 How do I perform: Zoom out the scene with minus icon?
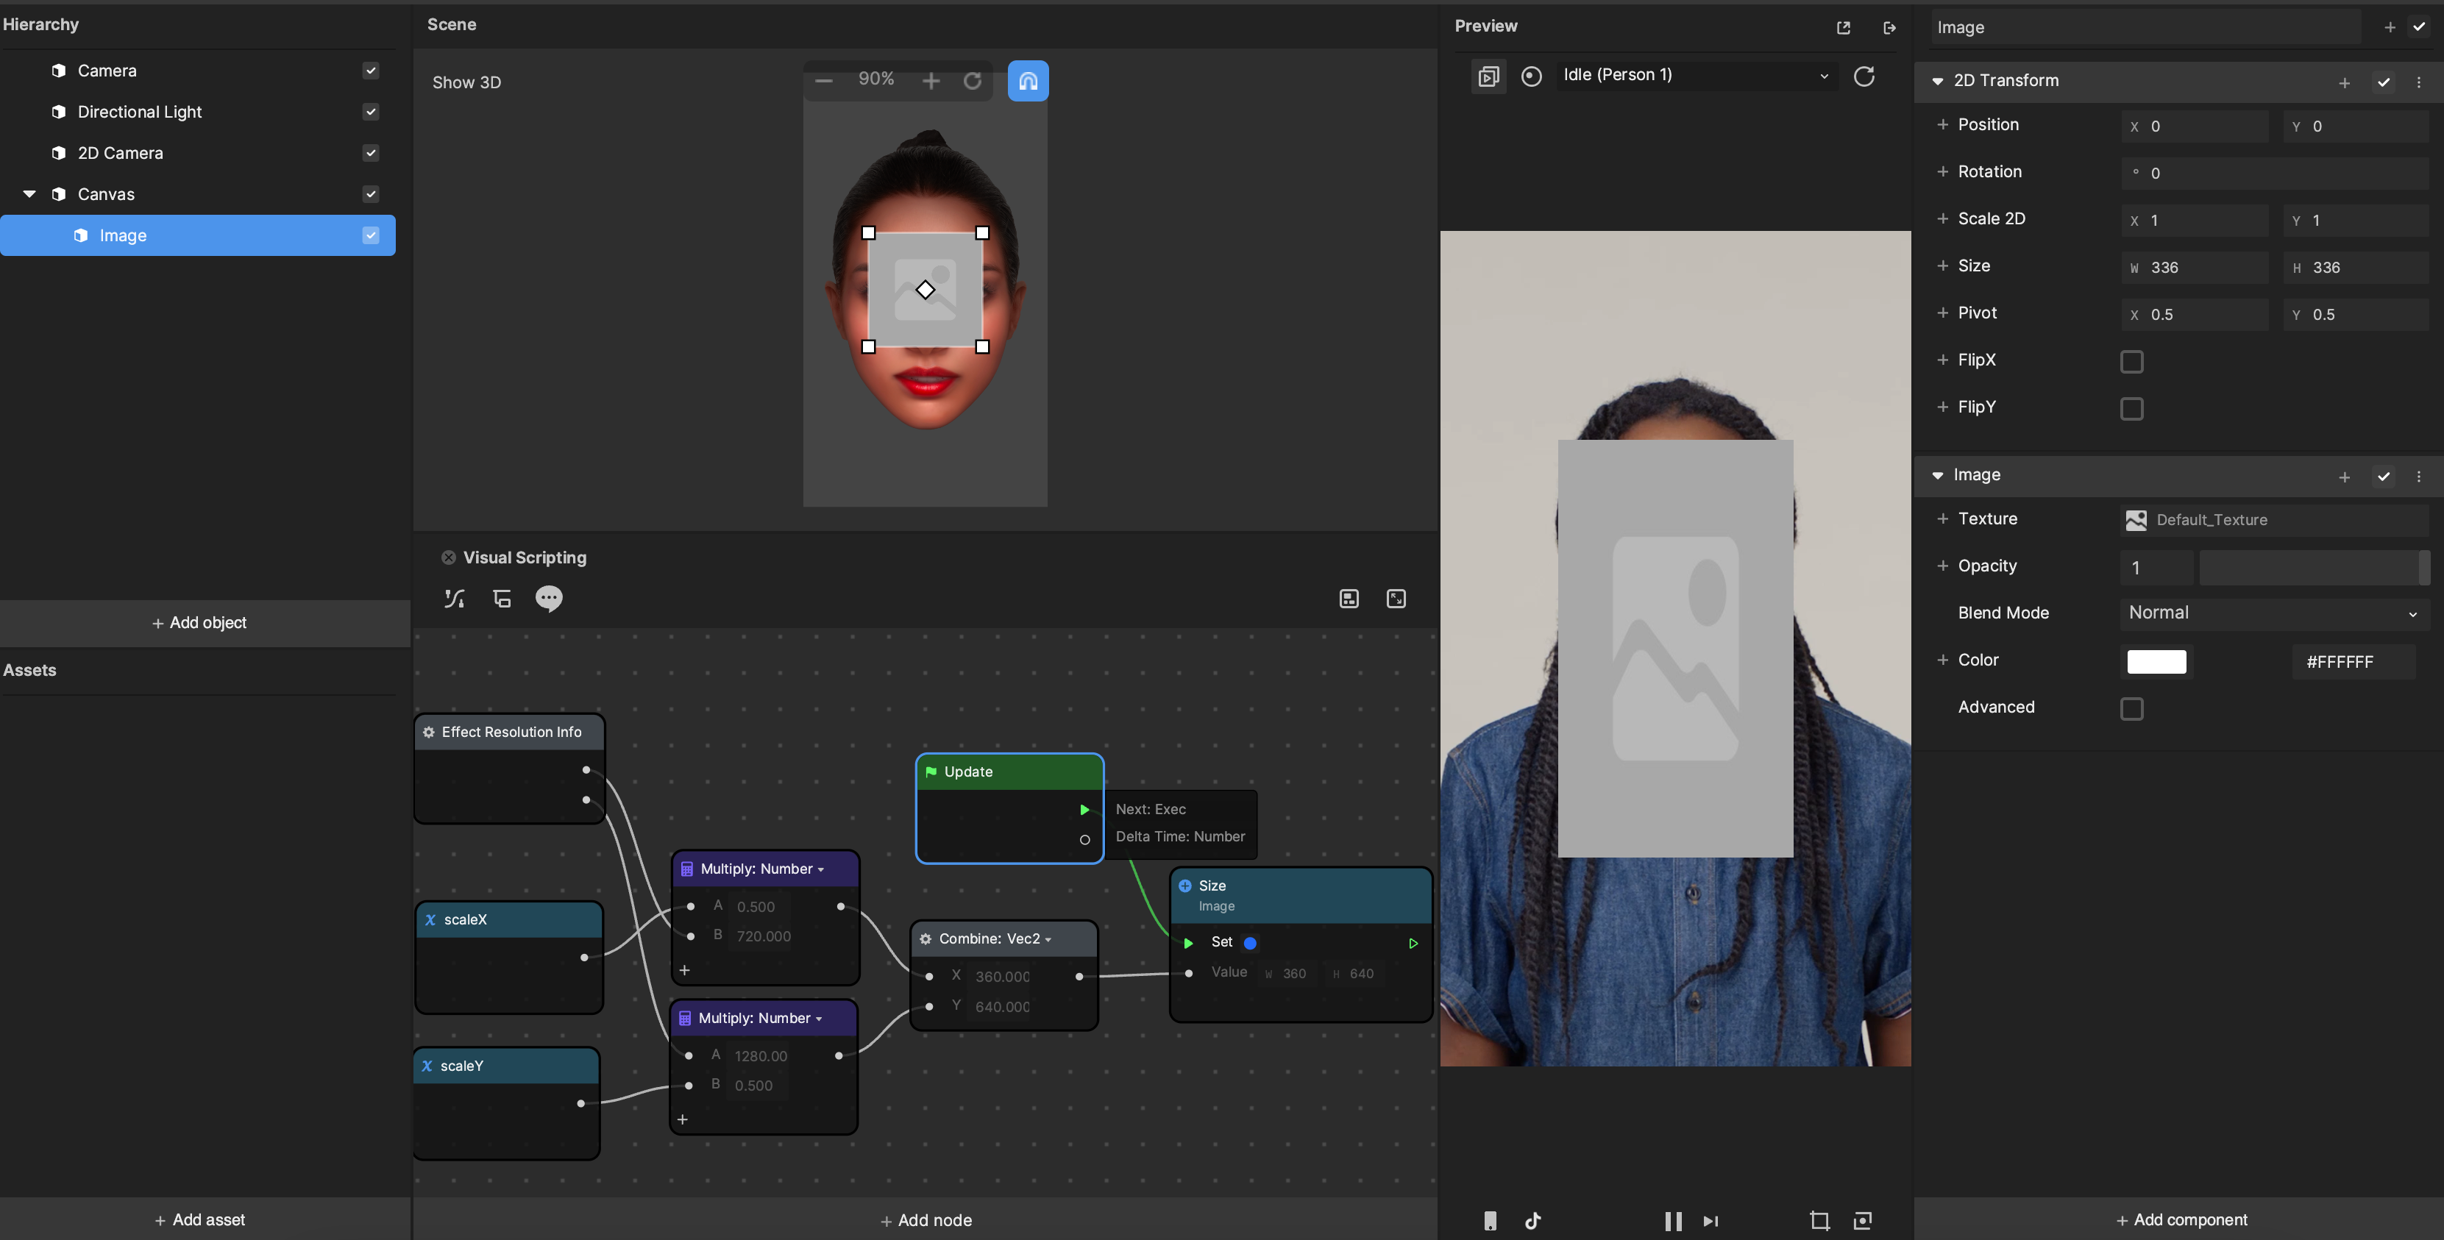[x=823, y=81]
